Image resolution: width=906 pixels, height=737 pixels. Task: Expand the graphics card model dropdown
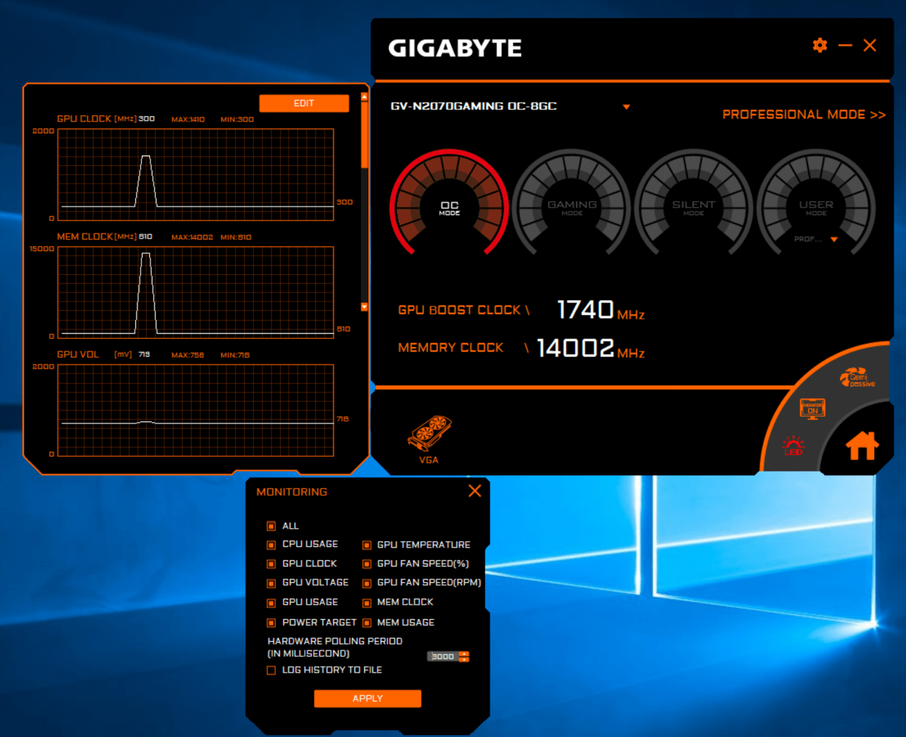click(x=626, y=107)
